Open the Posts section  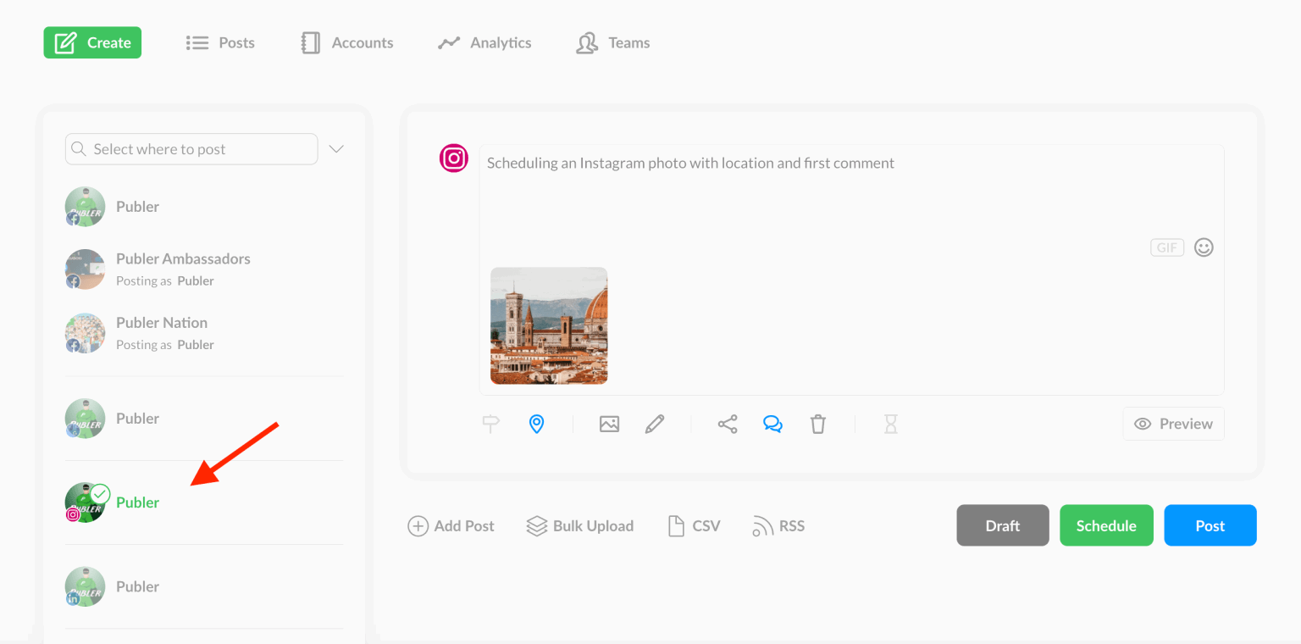tap(219, 42)
